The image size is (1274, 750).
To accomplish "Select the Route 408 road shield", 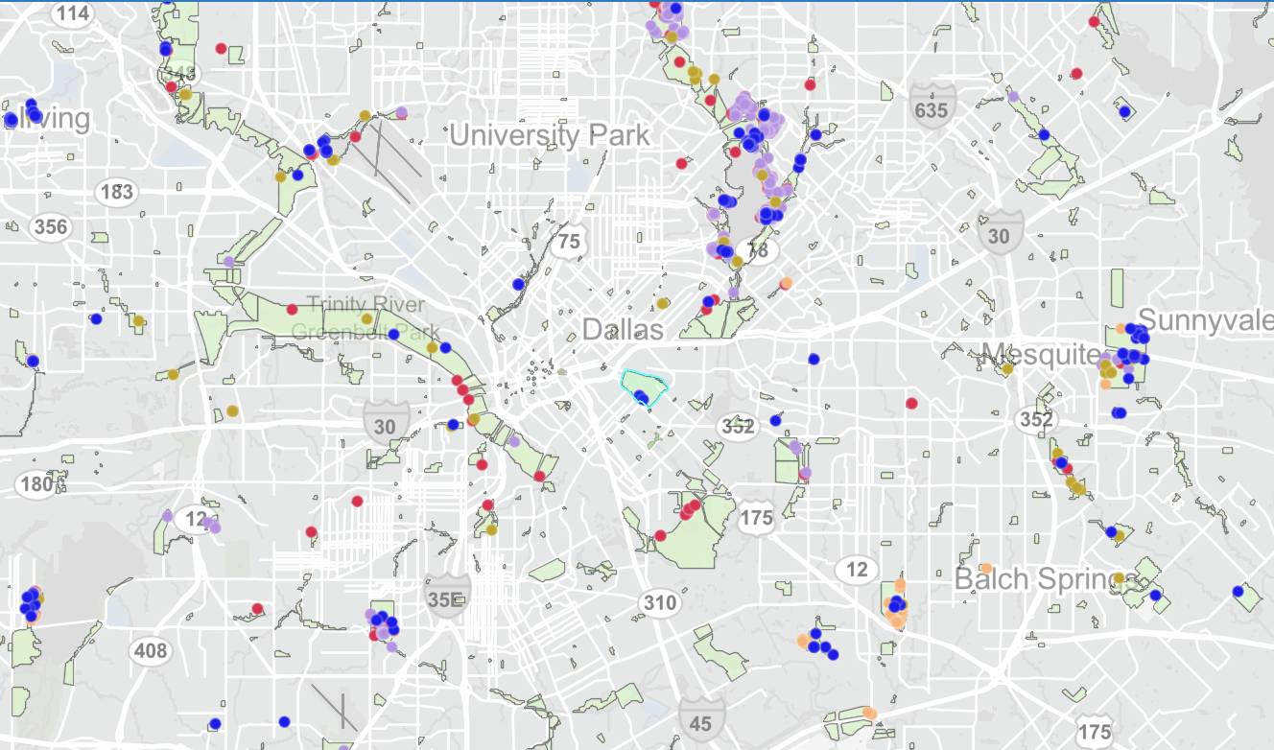I will (x=150, y=651).
